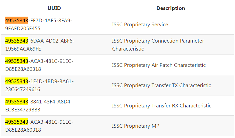The width and height of the screenshot is (235, 138).
Task: Click the yellow 49535343 before 6DAA-4D02
Action: click(17, 41)
